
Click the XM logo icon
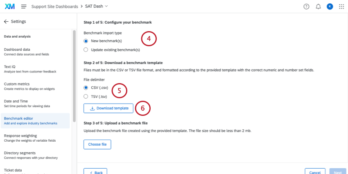10,7
